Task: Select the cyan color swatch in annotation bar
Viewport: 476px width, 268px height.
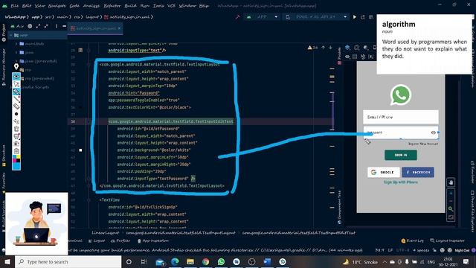Action: tap(16, 166)
